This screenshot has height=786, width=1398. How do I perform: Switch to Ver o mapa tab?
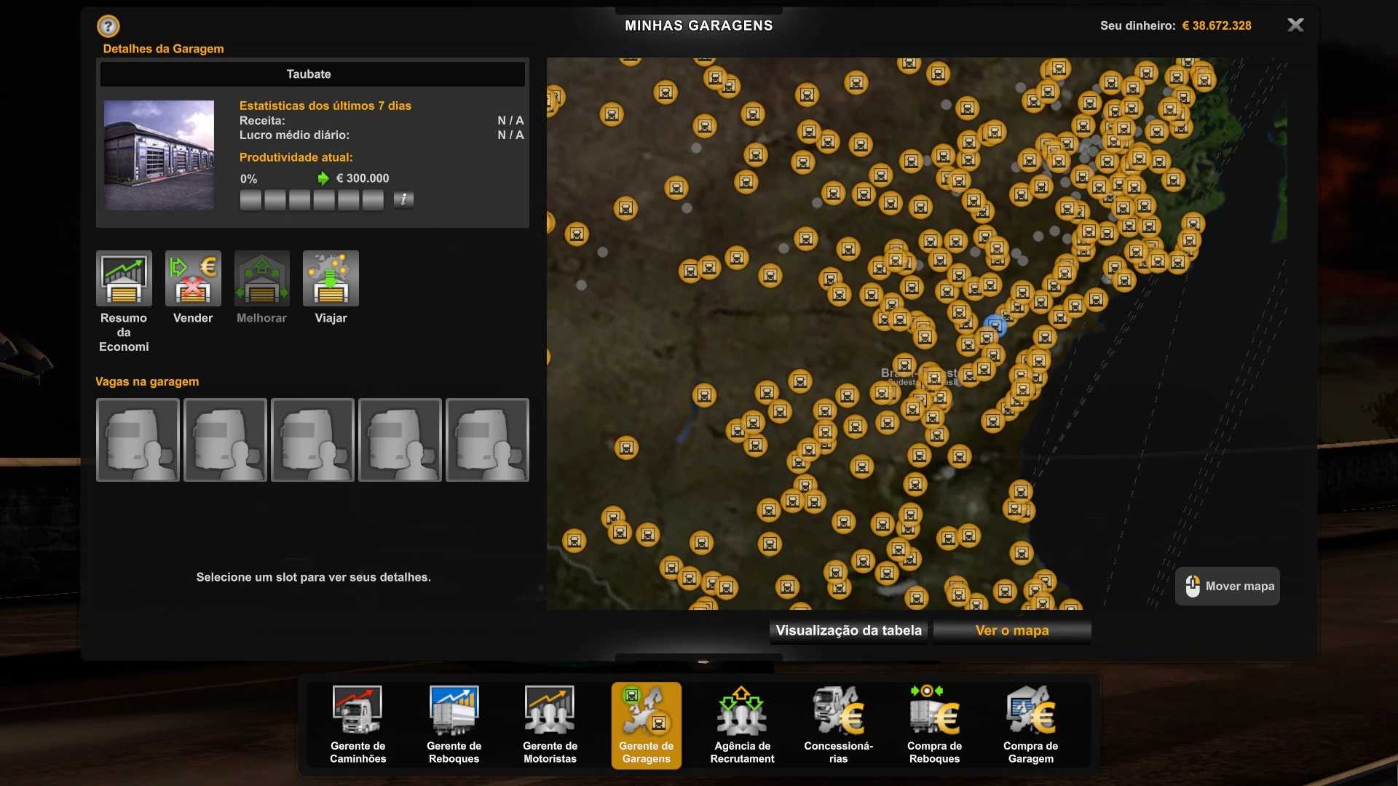[x=1011, y=631]
